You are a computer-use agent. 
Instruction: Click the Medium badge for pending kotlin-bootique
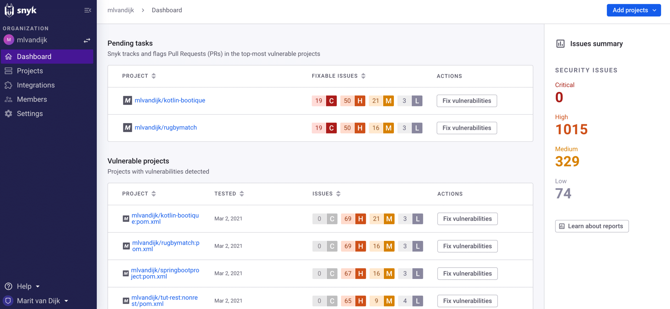pos(381,101)
